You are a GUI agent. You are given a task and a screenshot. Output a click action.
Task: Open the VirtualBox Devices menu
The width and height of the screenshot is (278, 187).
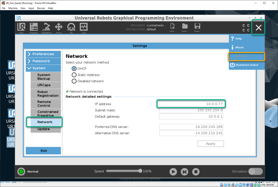(41, 8)
